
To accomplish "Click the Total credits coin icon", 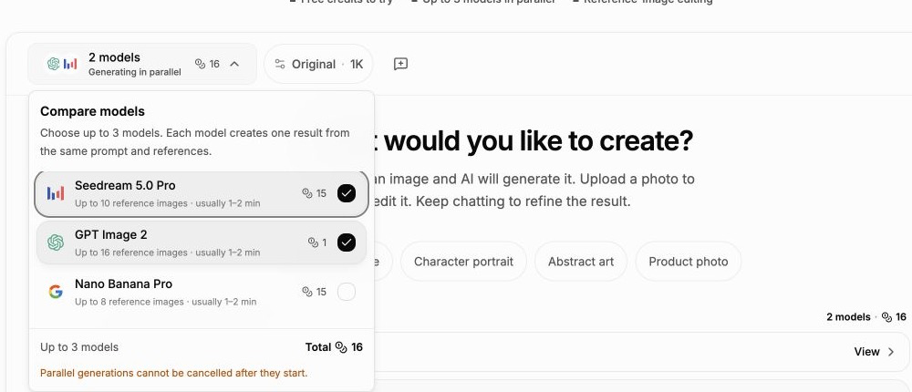I will click(341, 347).
